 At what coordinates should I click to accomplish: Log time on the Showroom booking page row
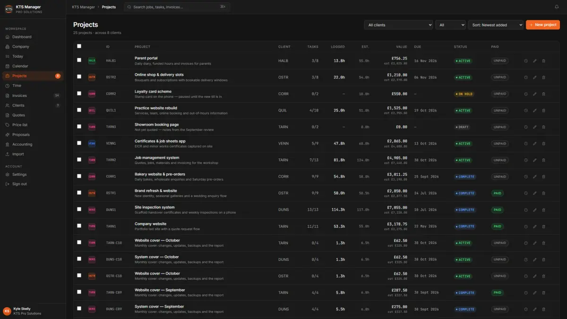click(526, 127)
